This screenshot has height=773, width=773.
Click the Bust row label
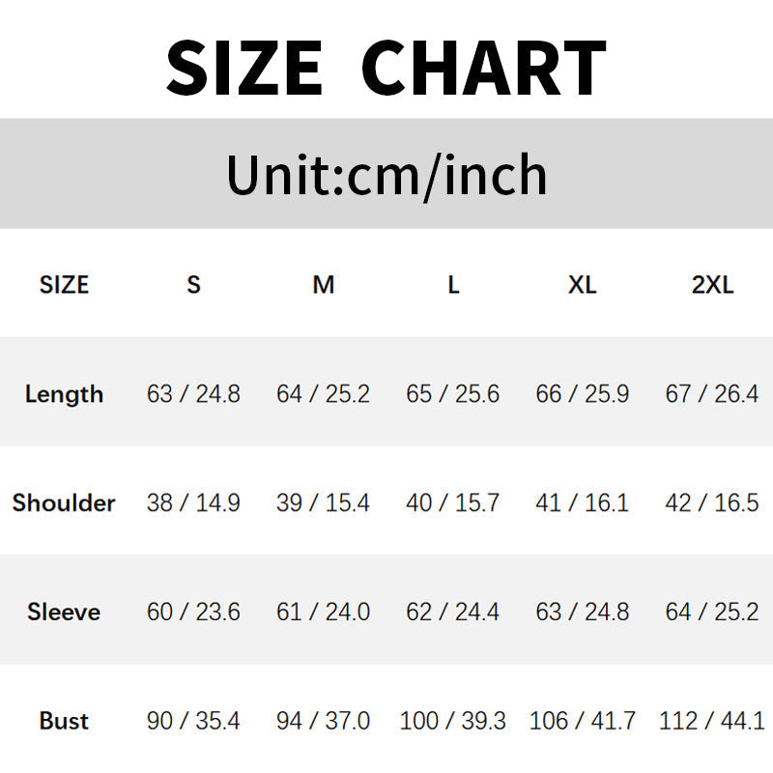click(64, 721)
